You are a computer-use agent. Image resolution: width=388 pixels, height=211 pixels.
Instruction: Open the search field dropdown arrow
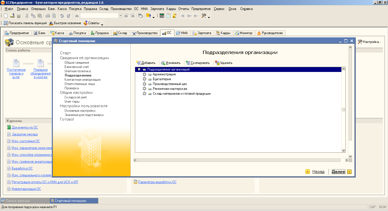pos(120,16)
